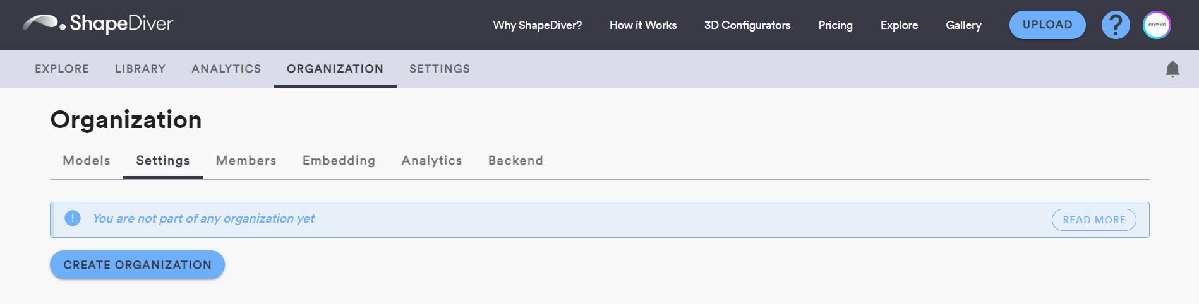Viewport: 1199px width, 304px height.
Task: Click the Read More button
Action: click(x=1094, y=220)
